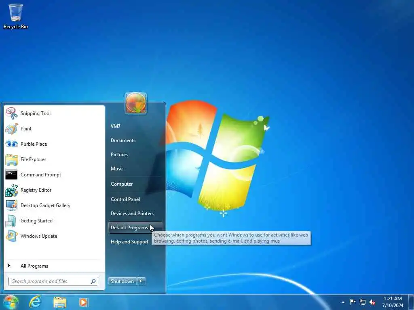Open Action Center flag tray icon
Screen dimensions: 414x310
point(353,302)
